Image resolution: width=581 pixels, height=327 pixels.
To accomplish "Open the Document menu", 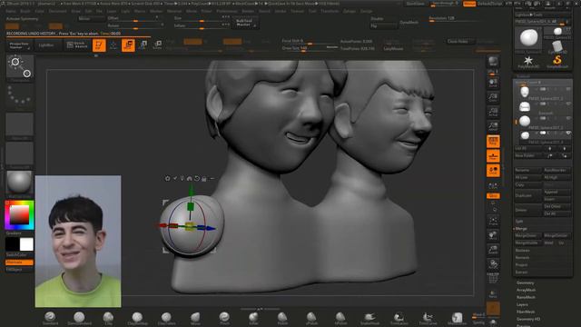I will [58, 11].
